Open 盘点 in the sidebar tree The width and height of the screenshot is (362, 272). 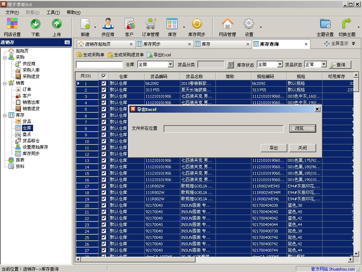point(27,134)
